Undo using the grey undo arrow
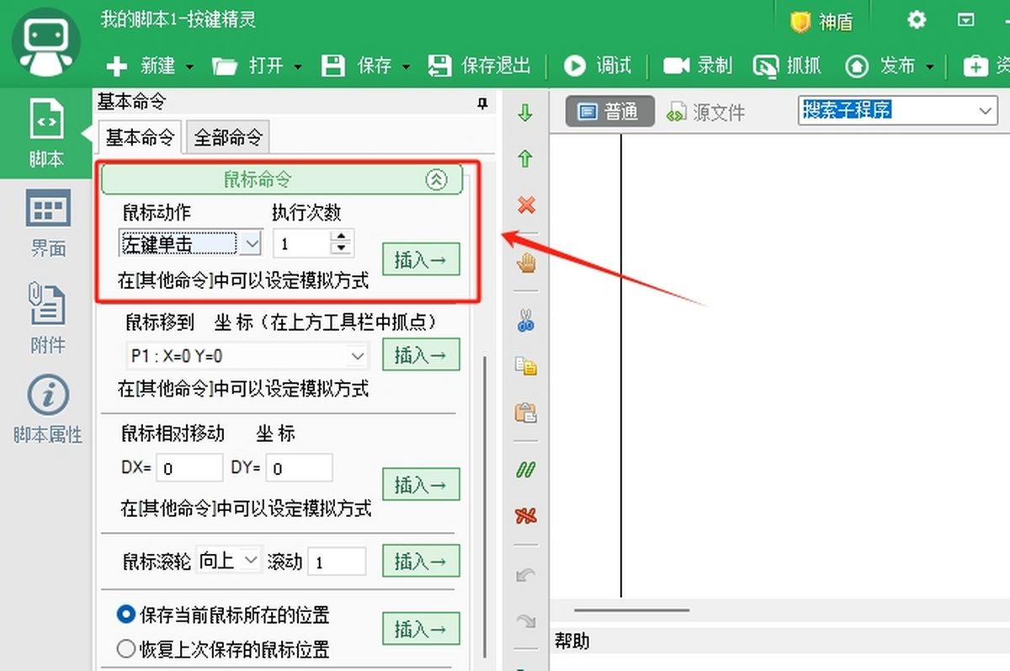The image size is (1010, 671). coord(526,575)
